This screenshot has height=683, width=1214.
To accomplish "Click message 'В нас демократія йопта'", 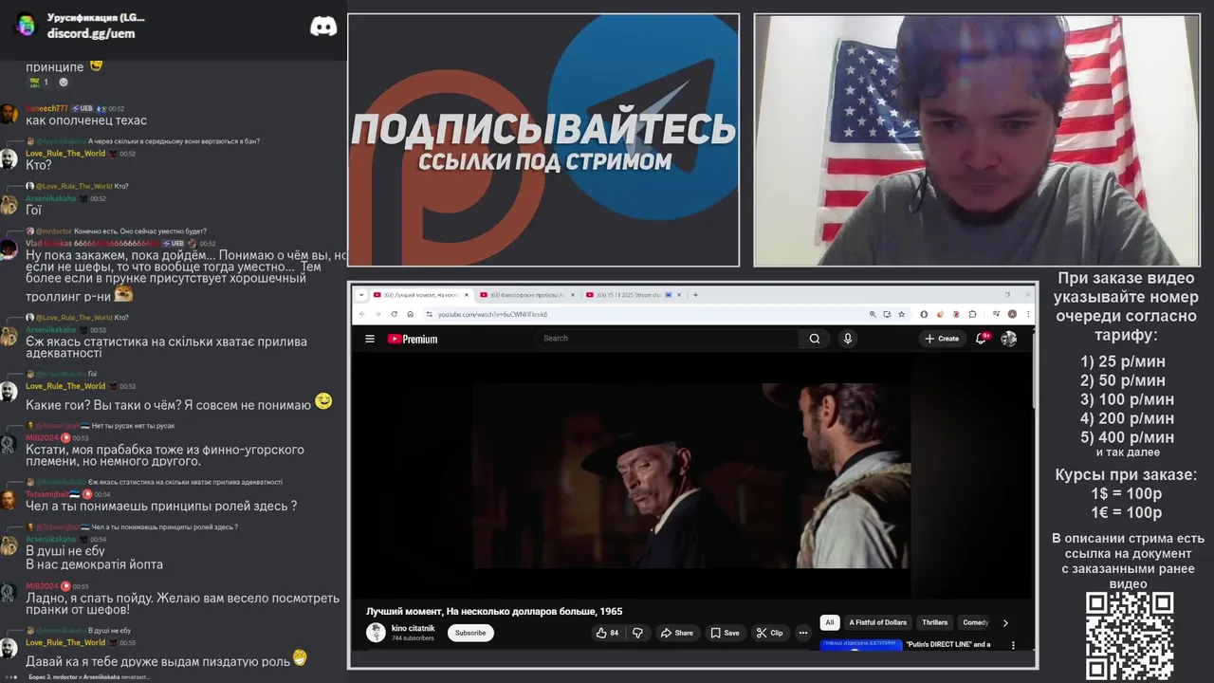I will point(94,564).
